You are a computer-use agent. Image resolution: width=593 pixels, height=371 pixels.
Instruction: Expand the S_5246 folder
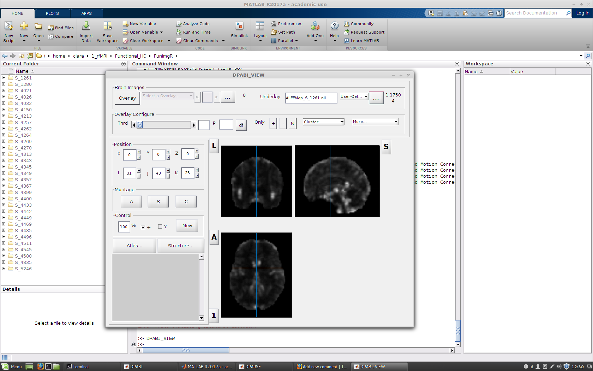point(4,269)
